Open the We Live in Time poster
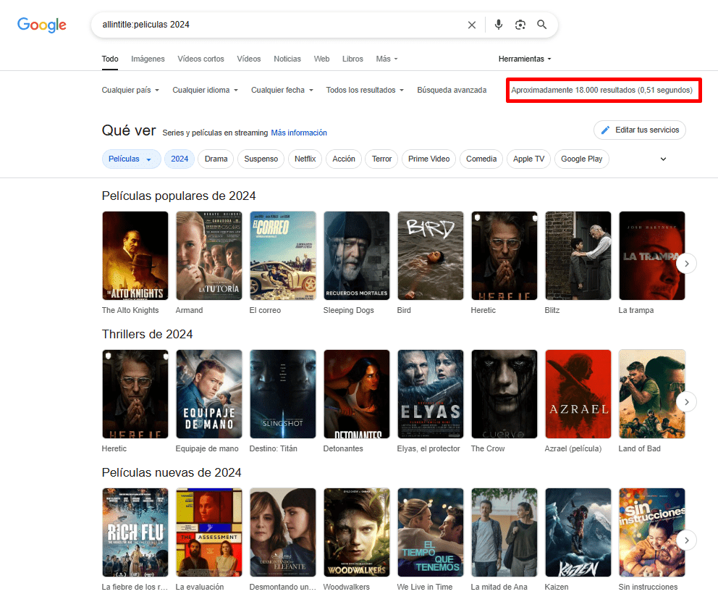Screen dimensions: 718x602 tap(431, 532)
